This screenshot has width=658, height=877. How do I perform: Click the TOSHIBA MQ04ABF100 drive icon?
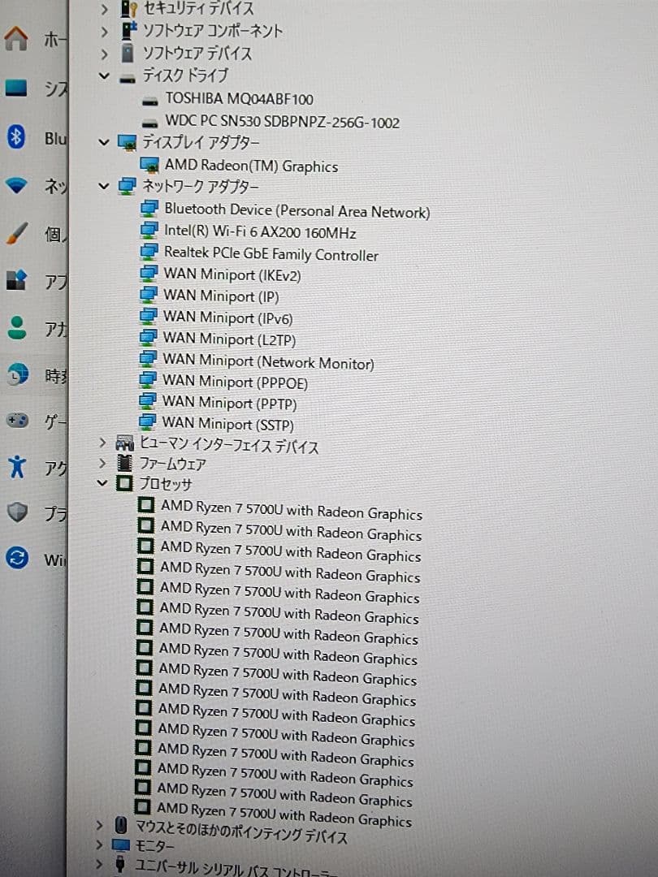click(x=150, y=102)
